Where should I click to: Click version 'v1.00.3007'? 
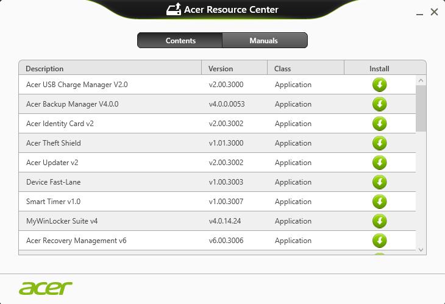coord(226,201)
